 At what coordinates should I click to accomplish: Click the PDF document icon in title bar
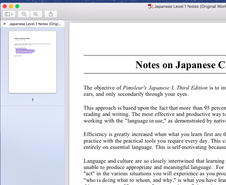pyautogui.click(x=151, y=6)
